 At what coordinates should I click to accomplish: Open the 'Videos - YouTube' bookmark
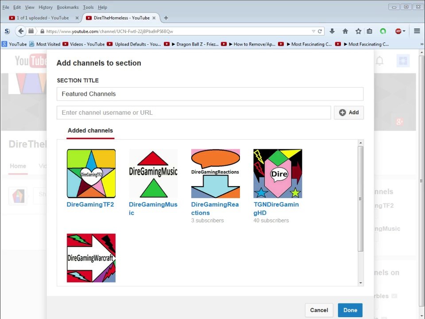click(84, 44)
